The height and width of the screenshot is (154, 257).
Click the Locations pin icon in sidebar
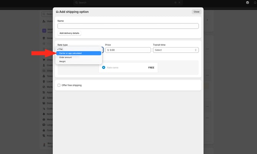[44, 81]
